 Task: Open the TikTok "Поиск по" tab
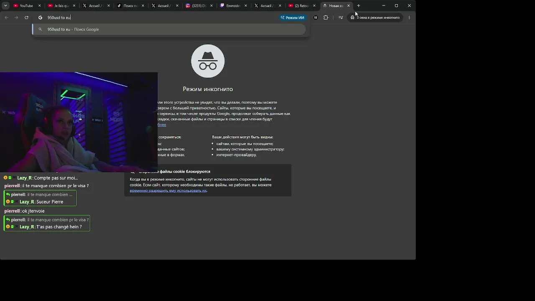point(130,6)
